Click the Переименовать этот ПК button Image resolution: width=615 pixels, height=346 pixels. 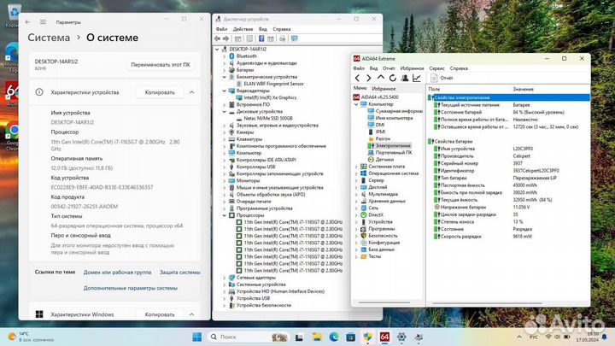[160, 65]
